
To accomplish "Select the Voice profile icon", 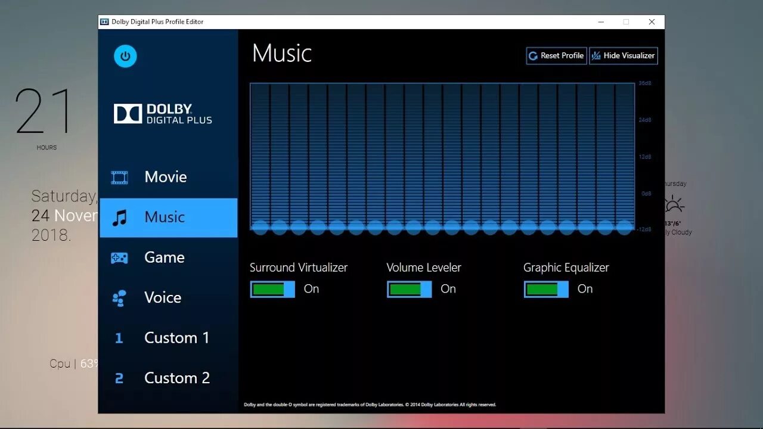I will [x=119, y=298].
